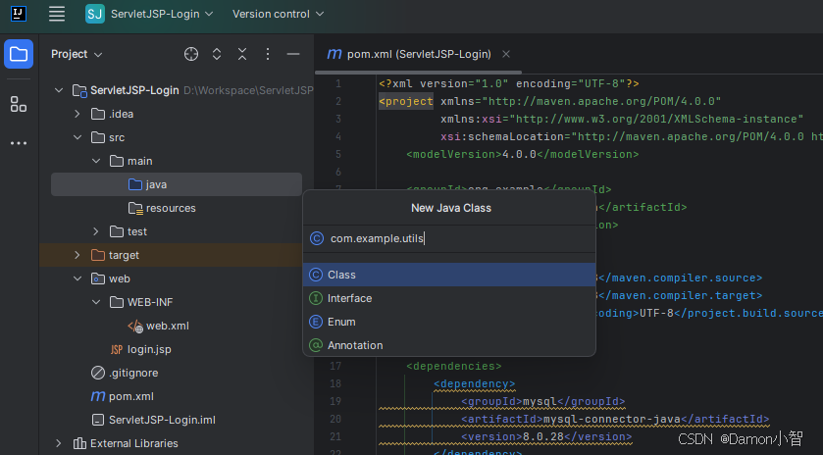Viewport: 823px width, 455px height.
Task: Close the pom.xml editor tab
Action: tap(506, 54)
